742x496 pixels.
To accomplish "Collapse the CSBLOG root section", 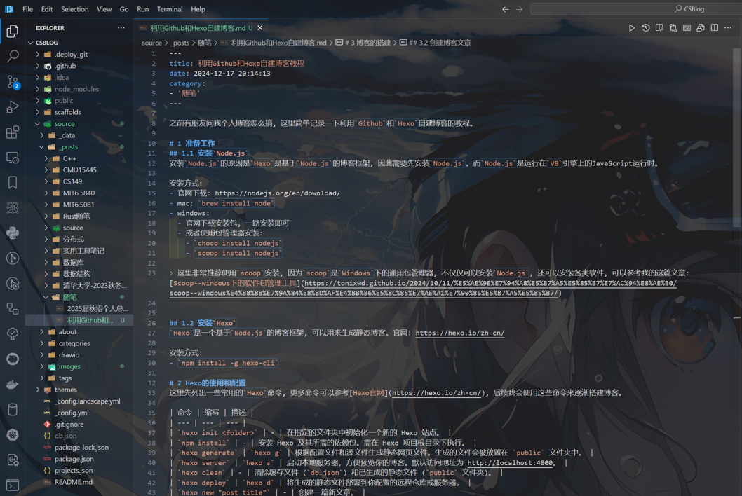I will tap(31, 43).
